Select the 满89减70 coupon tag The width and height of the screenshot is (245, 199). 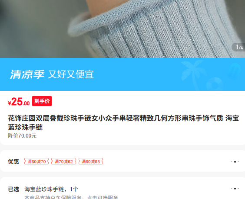coord(36,161)
